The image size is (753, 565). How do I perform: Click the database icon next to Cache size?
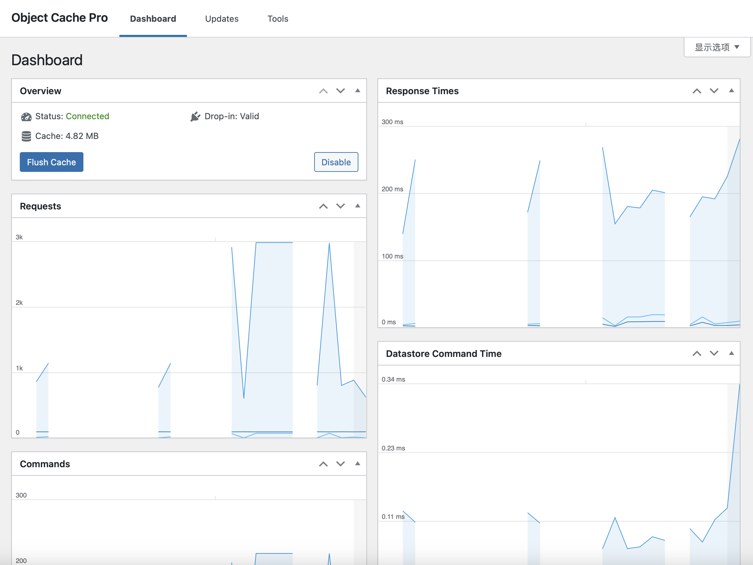[x=27, y=136]
